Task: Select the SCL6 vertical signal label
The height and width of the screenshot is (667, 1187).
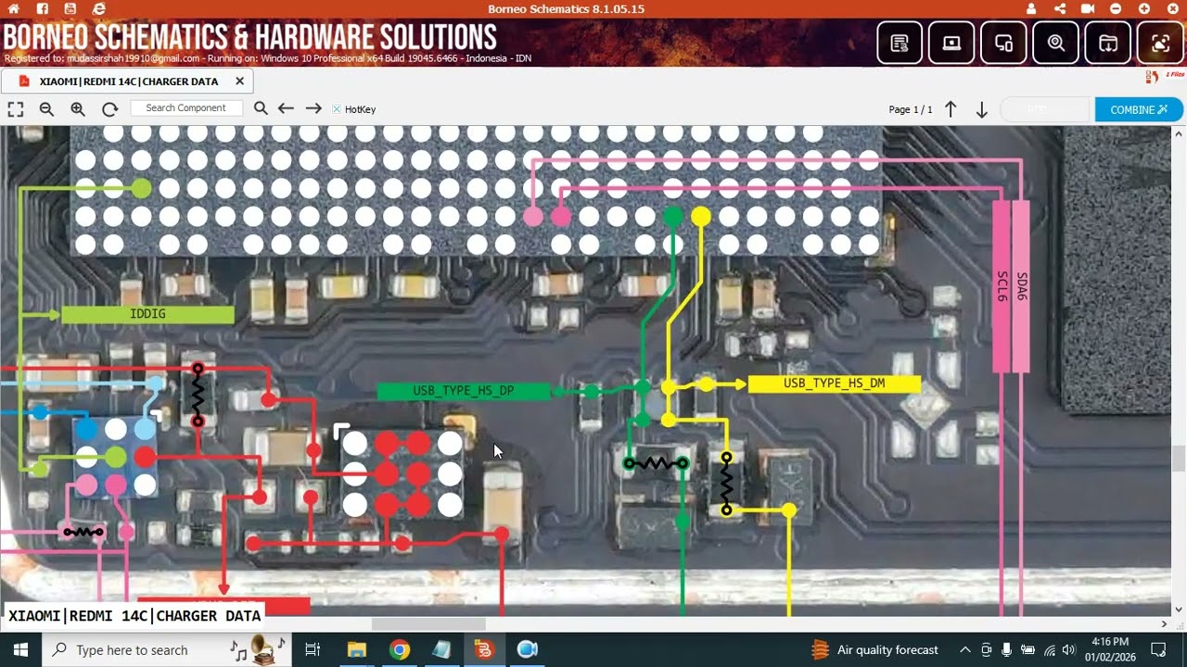Action: 1002,286
